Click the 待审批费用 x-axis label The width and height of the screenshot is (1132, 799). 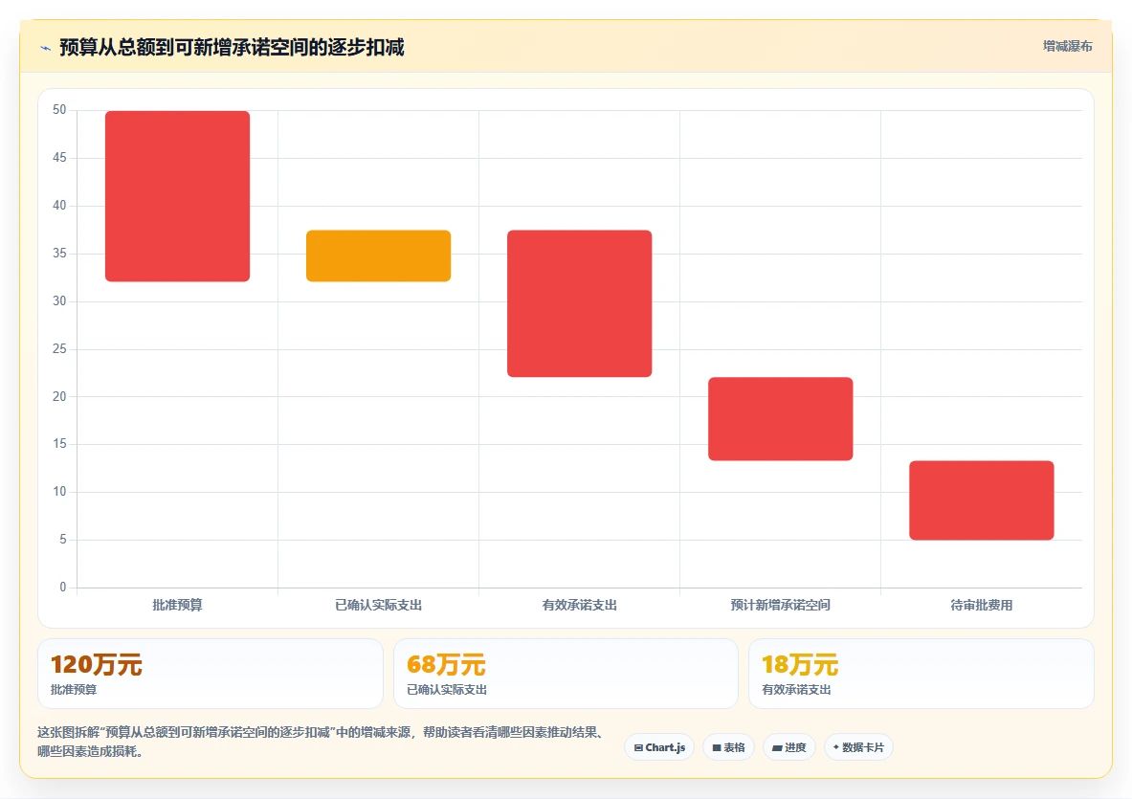(982, 605)
